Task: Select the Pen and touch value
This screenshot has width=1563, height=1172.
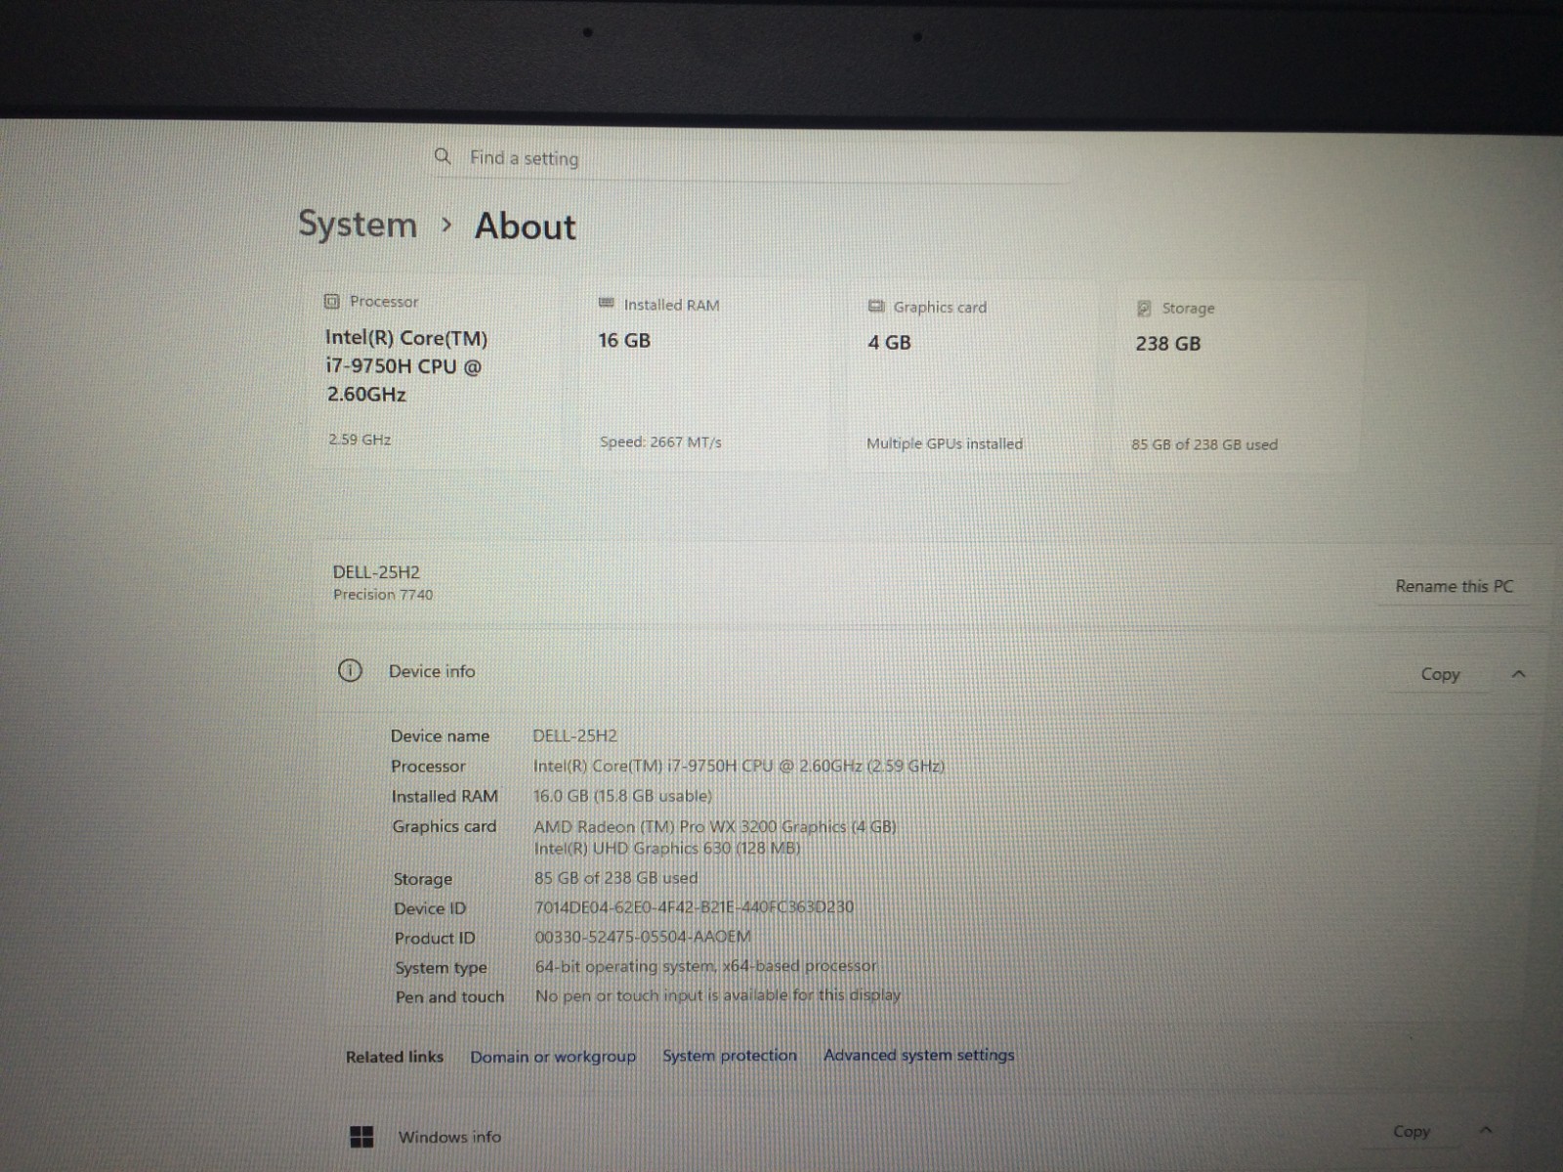Action: [x=718, y=995]
